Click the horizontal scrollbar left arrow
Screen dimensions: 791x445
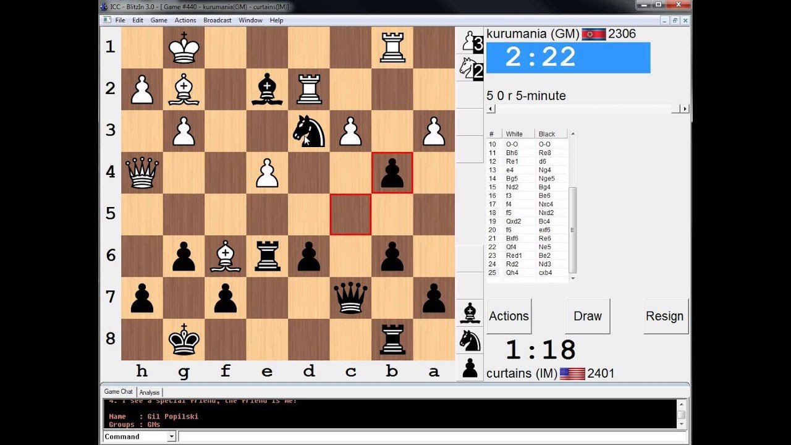point(491,109)
